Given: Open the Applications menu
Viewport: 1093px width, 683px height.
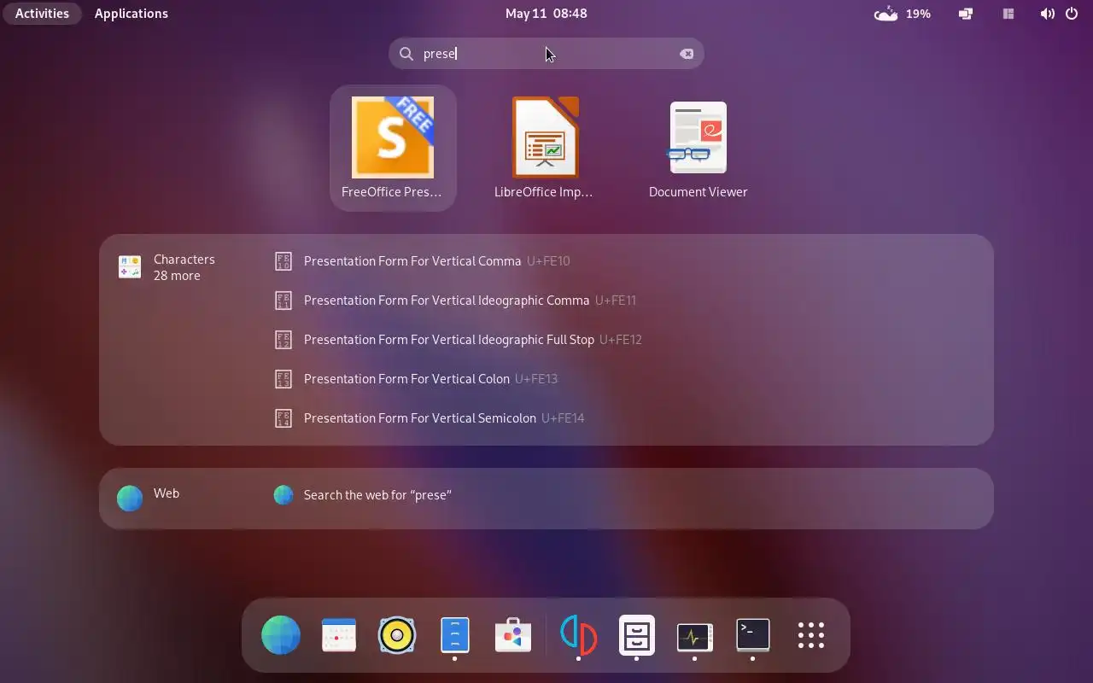Looking at the screenshot, I should (132, 14).
